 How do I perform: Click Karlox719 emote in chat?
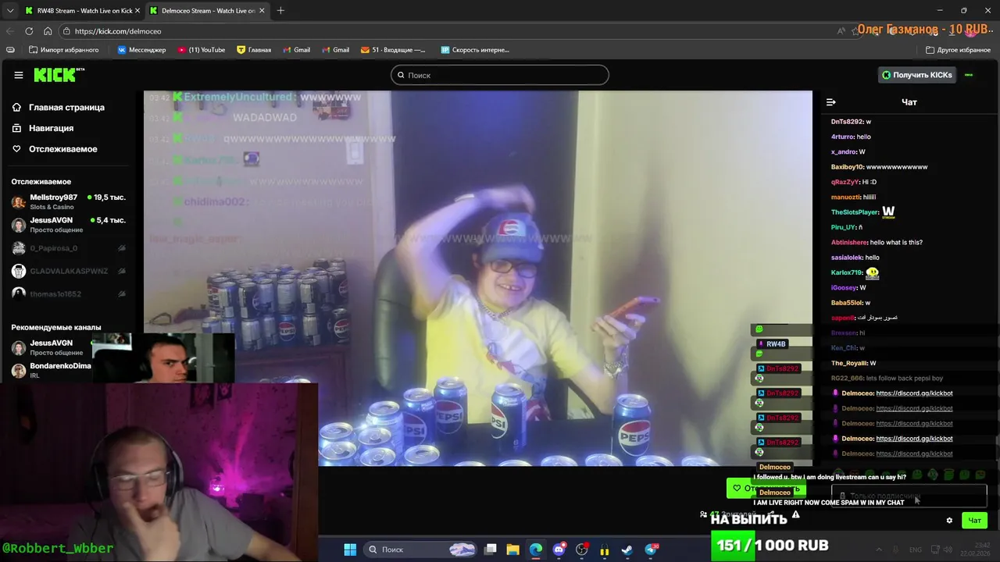coord(873,272)
